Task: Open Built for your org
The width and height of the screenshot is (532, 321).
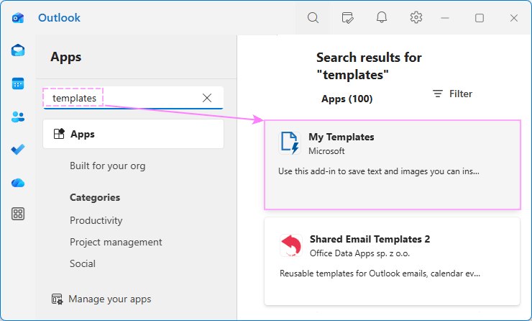Action: pyautogui.click(x=108, y=166)
